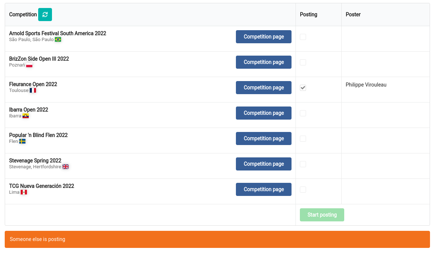This screenshot has width=434, height=253.
Task: Open Competition page for BrizZon Side Open III
Action: pos(264,62)
